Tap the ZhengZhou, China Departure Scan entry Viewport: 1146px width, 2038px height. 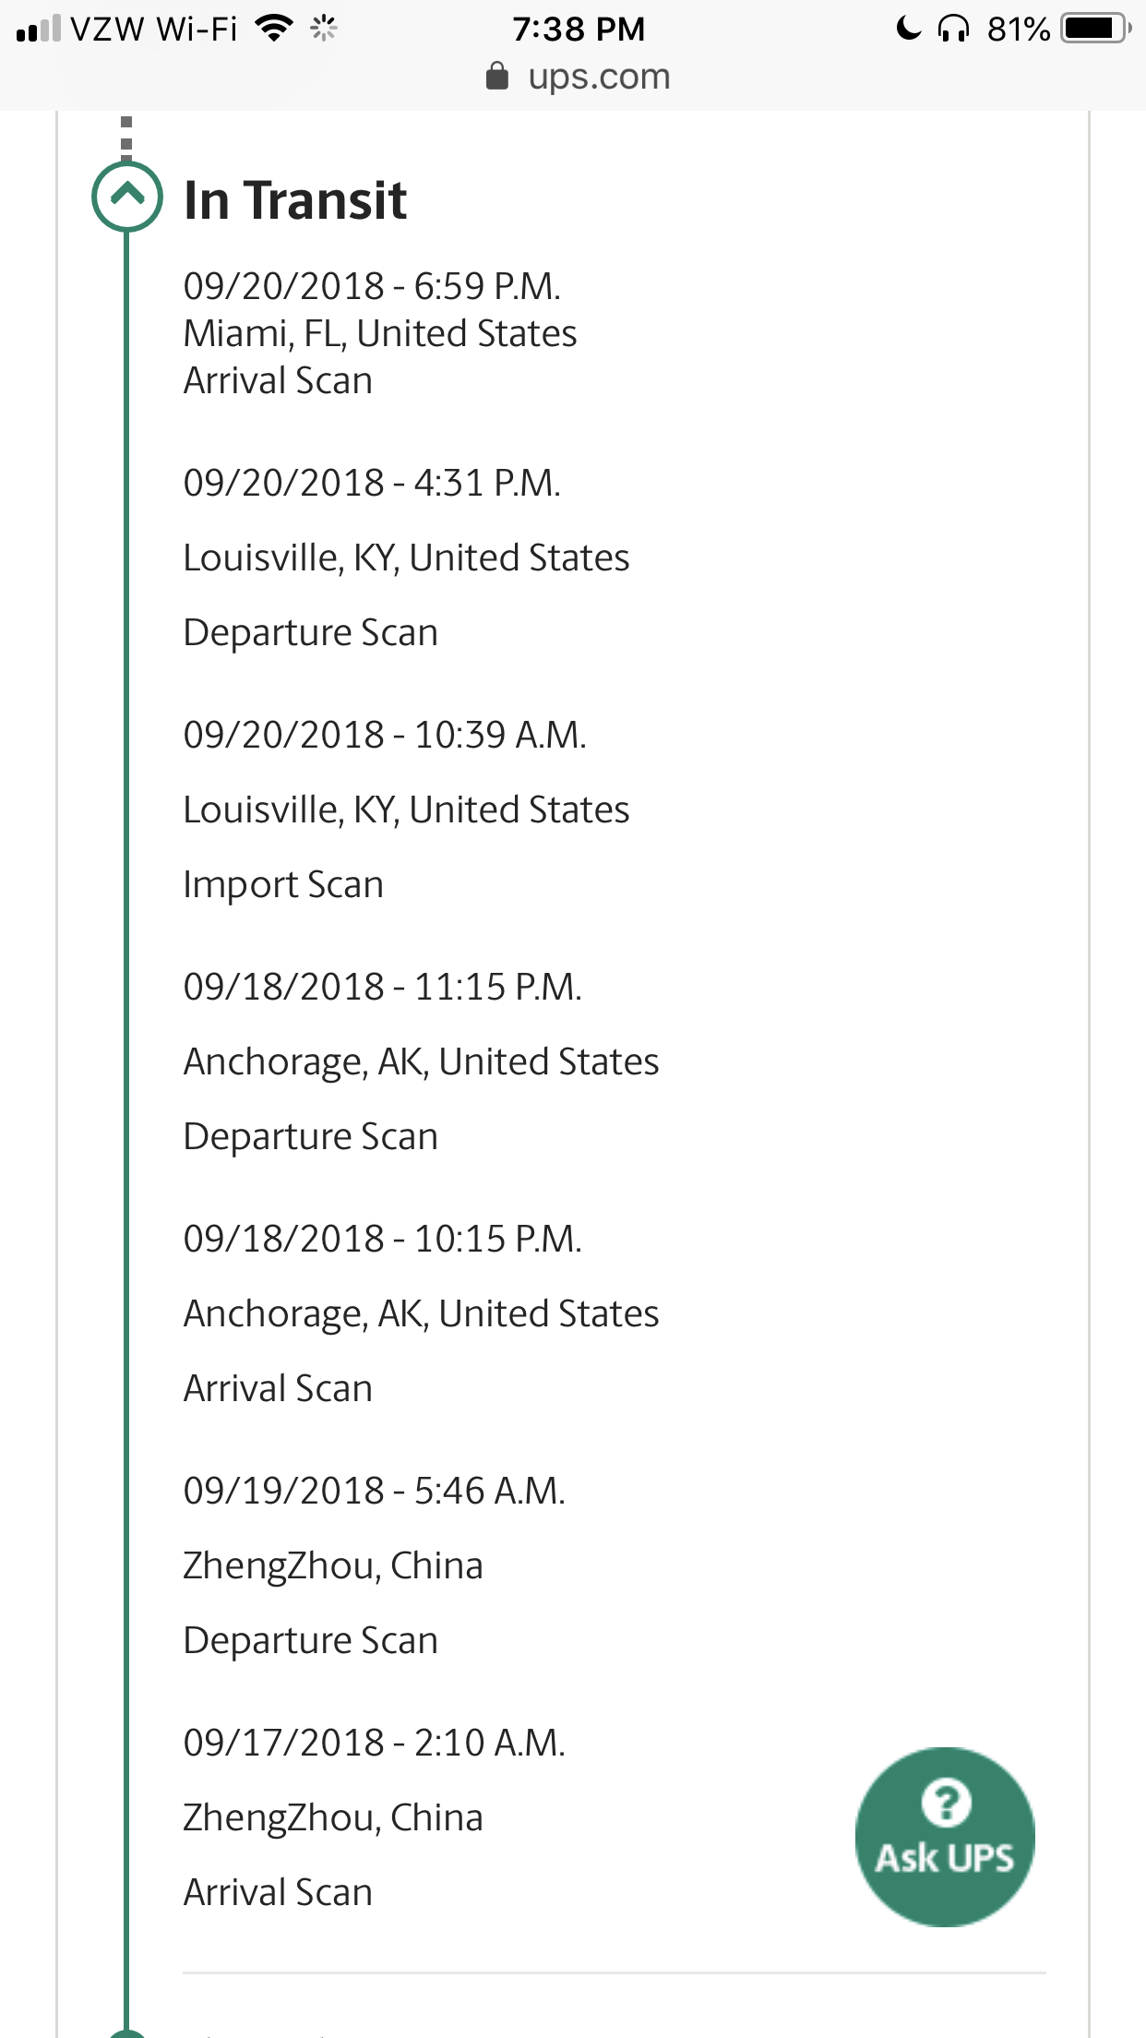pyautogui.click(x=374, y=1565)
